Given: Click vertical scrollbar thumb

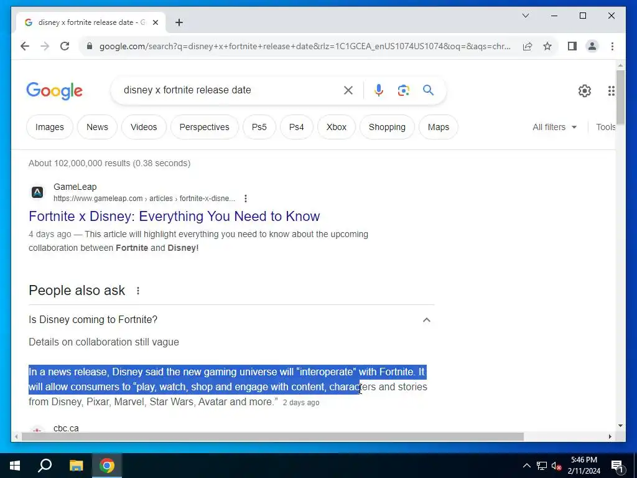Looking at the screenshot, I should point(620,98).
